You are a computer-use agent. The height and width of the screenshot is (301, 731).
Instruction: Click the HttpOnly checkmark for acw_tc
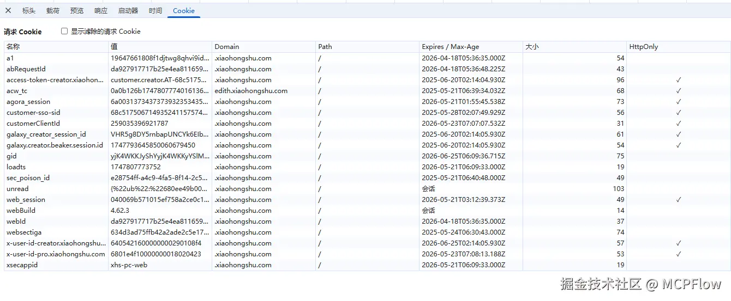click(x=679, y=91)
